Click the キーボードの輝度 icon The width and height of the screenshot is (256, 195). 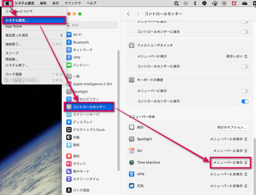point(132,80)
